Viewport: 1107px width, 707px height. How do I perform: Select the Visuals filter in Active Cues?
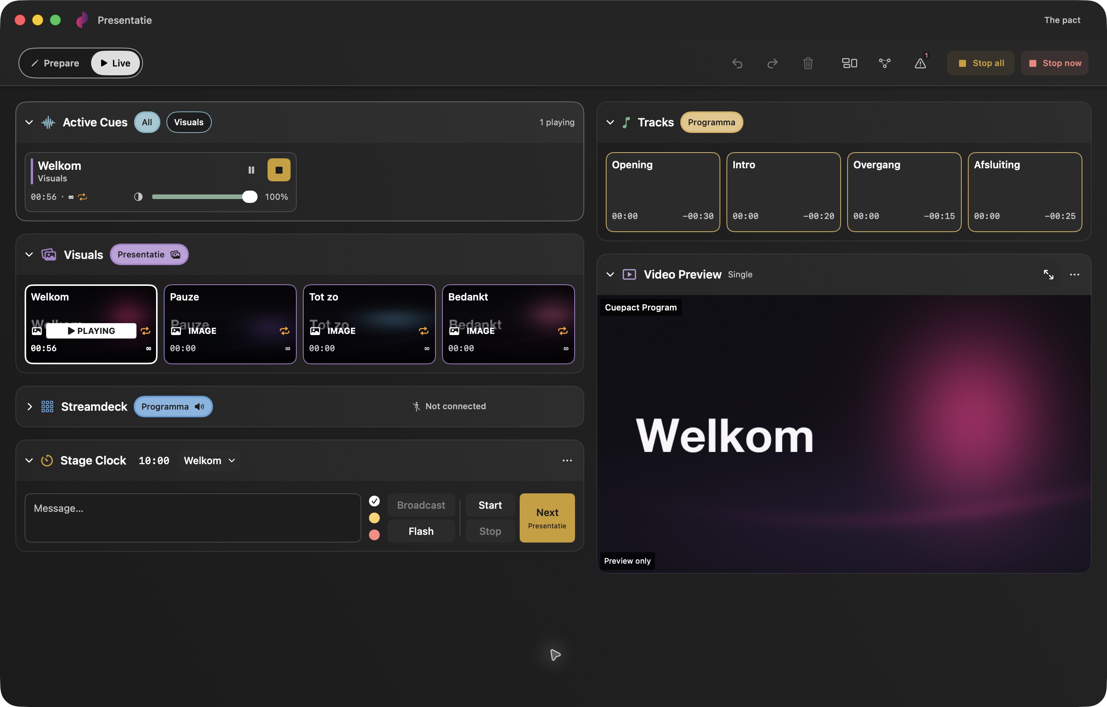pyautogui.click(x=188, y=122)
